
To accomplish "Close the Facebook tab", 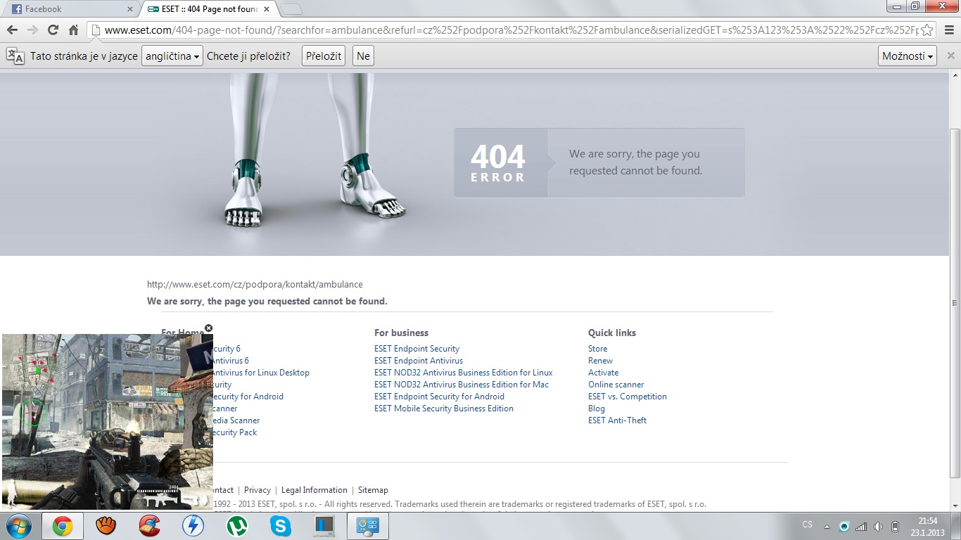I will [x=129, y=9].
